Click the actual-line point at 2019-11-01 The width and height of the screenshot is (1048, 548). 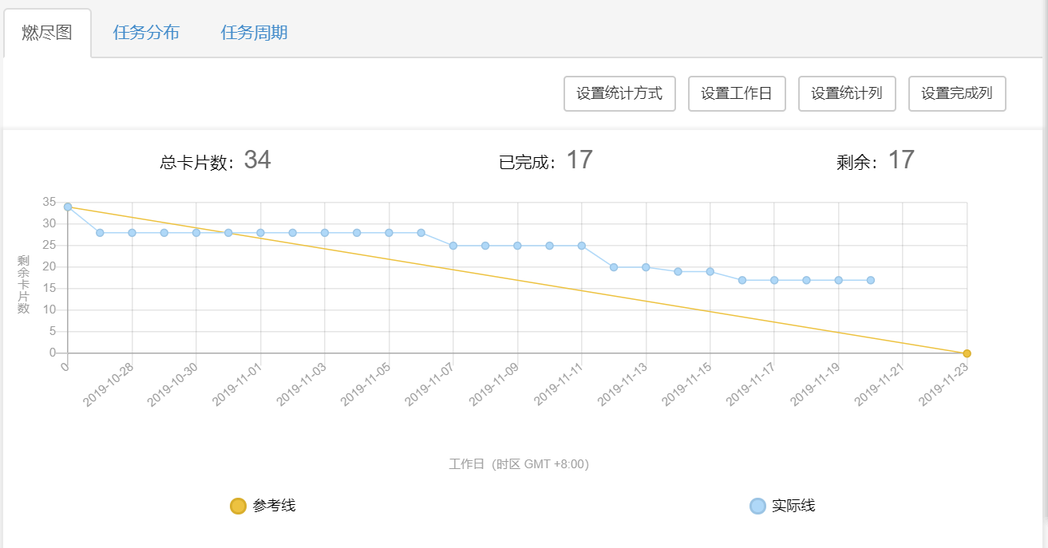pos(260,233)
